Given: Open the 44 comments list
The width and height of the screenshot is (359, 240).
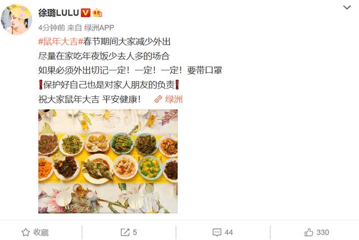Looking at the screenshot, I should pyautogui.click(x=228, y=233).
